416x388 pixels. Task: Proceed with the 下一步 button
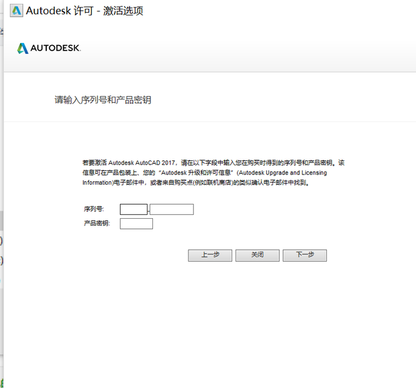coord(305,255)
